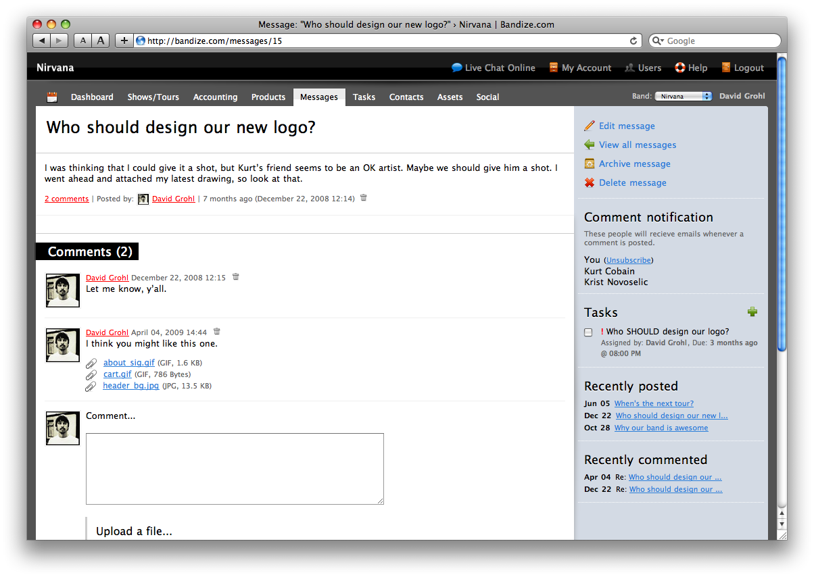Image resolution: width=814 pixels, height=577 pixels.
Task: Open "When's the next tour?" recent post
Action: [654, 403]
